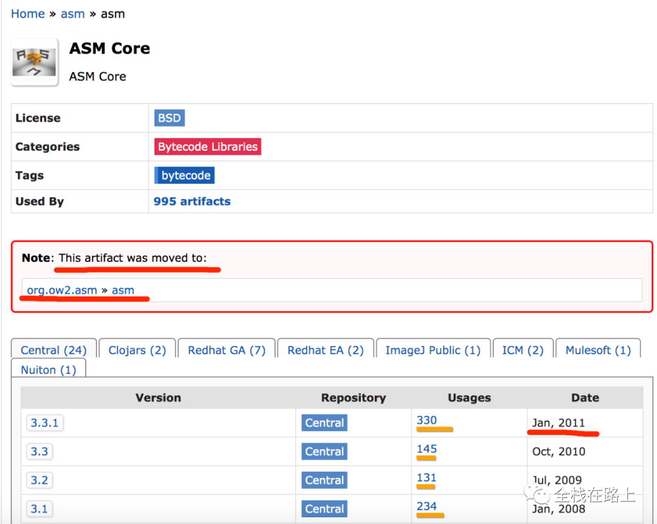The image size is (657, 524).
Task: Select the bytecode tag
Action: [184, 175]
